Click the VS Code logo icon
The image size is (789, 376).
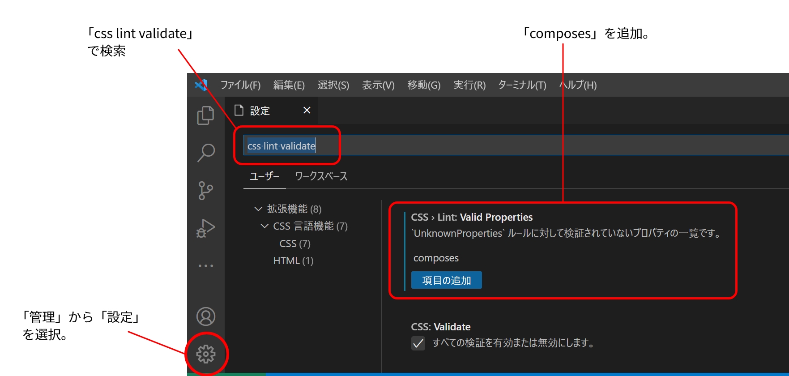click(x=201, y=85)
